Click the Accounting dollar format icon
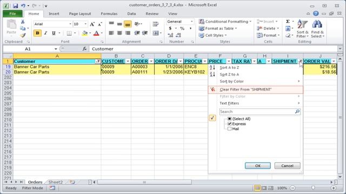 pos(170,29)
